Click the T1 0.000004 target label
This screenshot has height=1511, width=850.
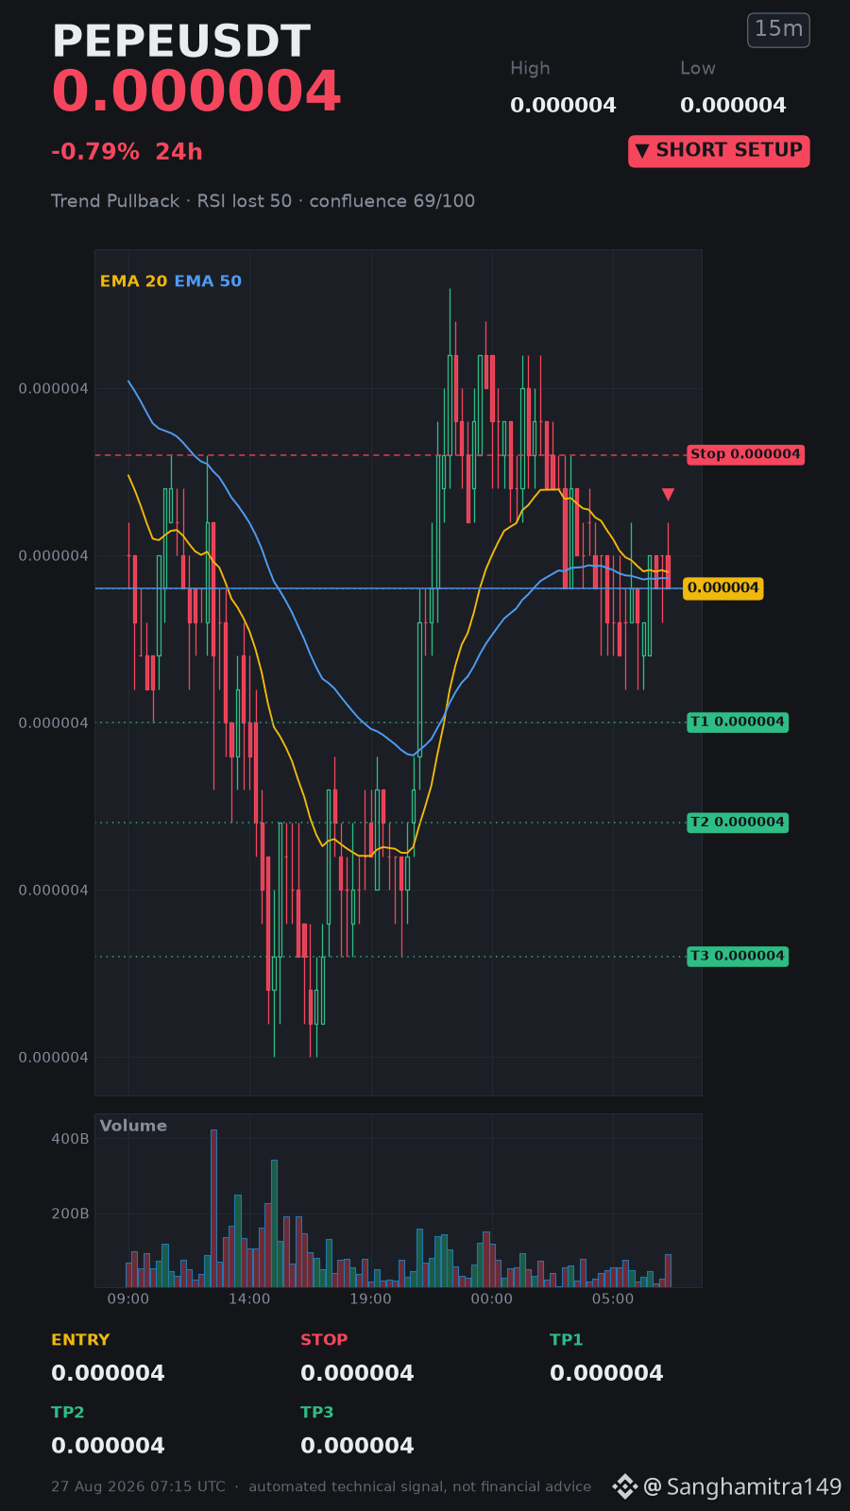pyautogui.click(x=738, y=722)
